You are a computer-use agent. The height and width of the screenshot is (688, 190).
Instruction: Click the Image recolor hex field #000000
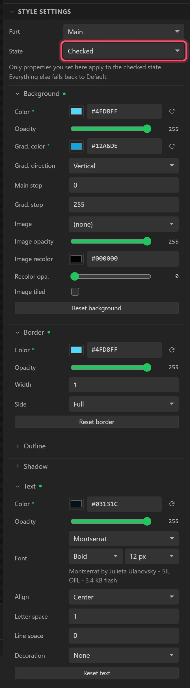(x=133, y=259)
